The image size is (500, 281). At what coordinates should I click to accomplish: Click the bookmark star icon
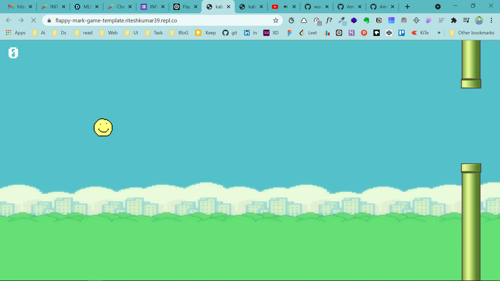click(276, 20)
